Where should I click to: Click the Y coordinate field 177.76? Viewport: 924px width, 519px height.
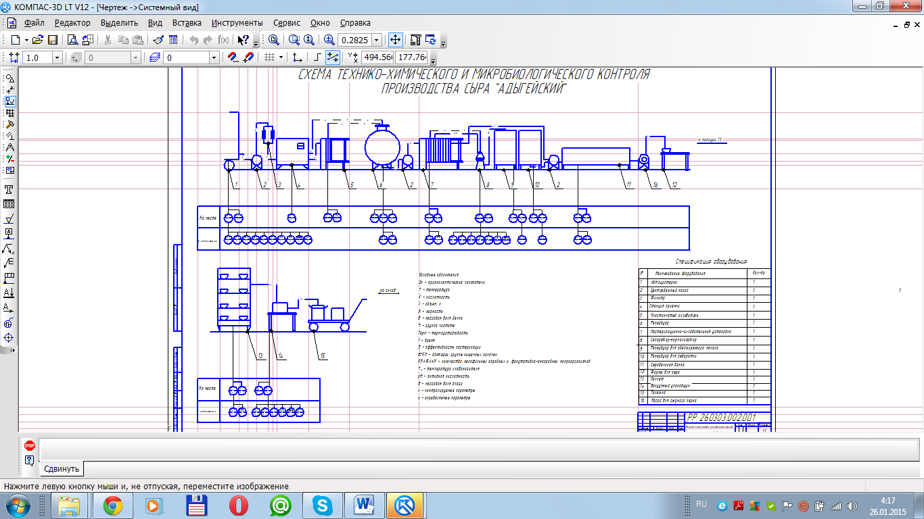click(x=412, y=57)
